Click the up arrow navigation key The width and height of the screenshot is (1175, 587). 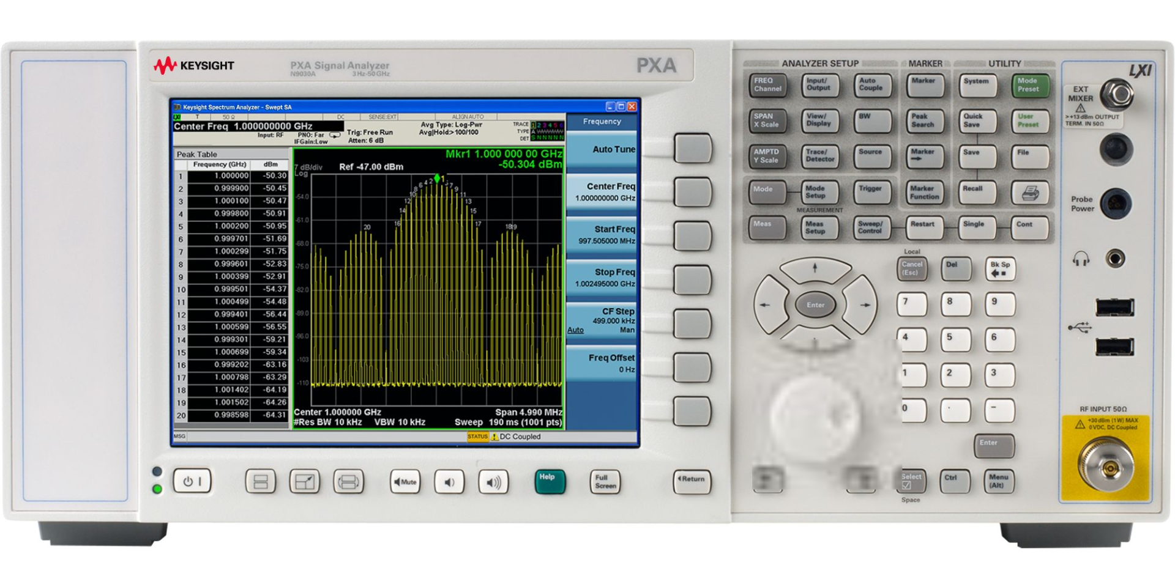[815, 269]
